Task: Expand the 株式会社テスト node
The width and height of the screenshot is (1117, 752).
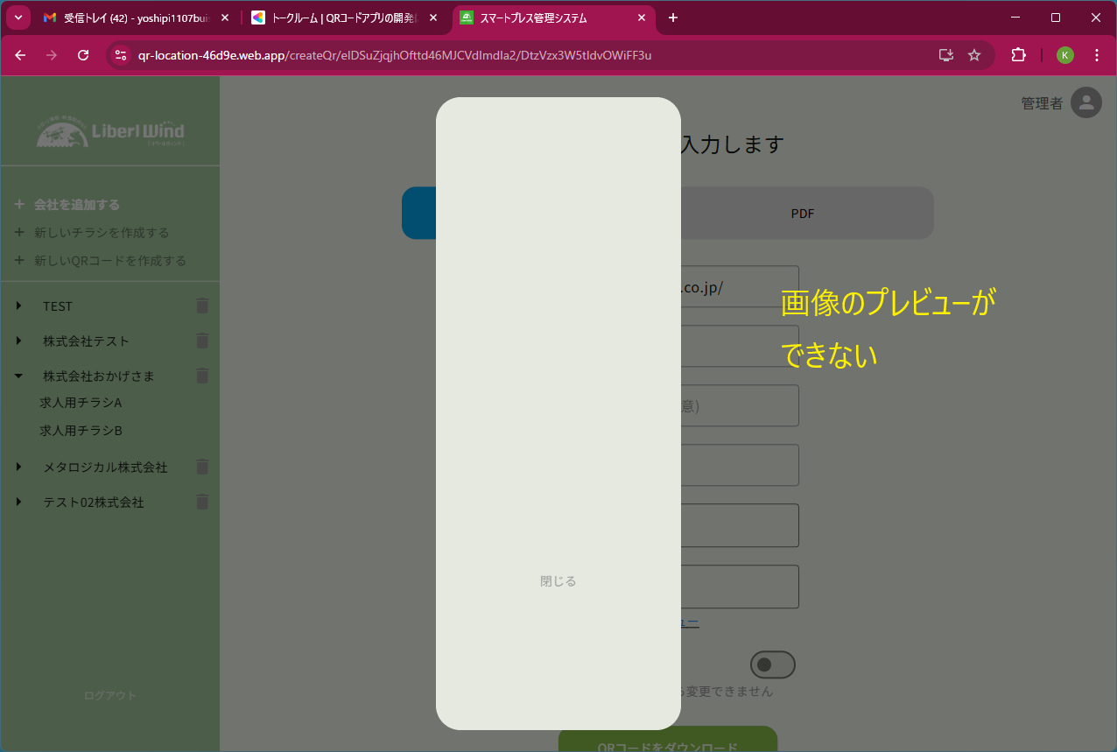Action: (18, 341)
